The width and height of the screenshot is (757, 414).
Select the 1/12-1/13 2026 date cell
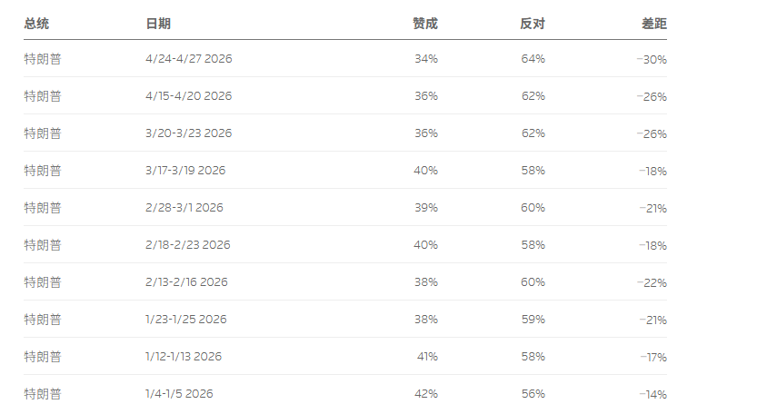pos(183,357)
